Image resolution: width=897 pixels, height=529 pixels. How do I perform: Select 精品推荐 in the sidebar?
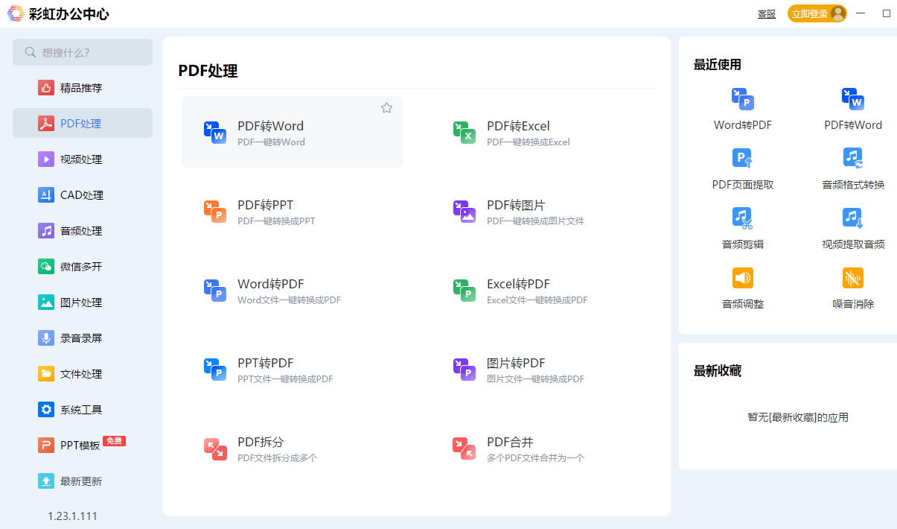tap(83, 88)
